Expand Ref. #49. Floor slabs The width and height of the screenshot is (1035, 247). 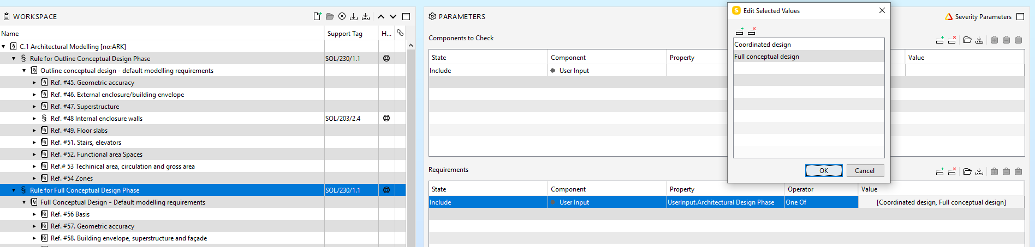[34, 131]
